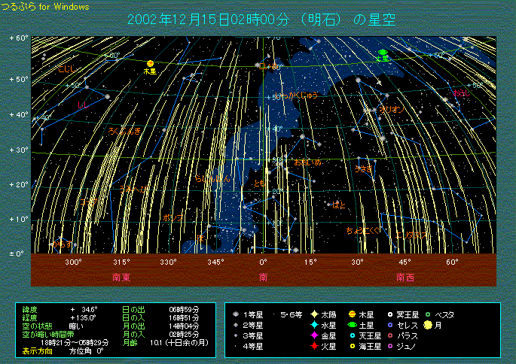Click the Ceres (セレス) legend icon

(x=389, y=325)
